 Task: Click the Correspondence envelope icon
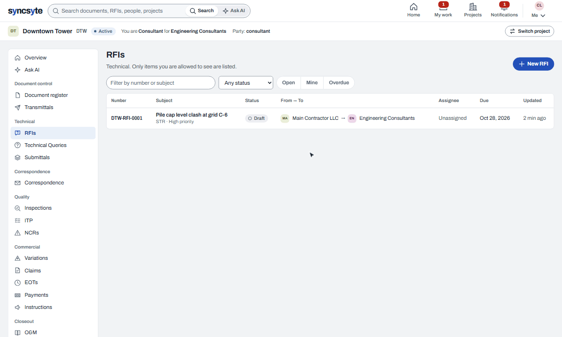coord(18,183)
